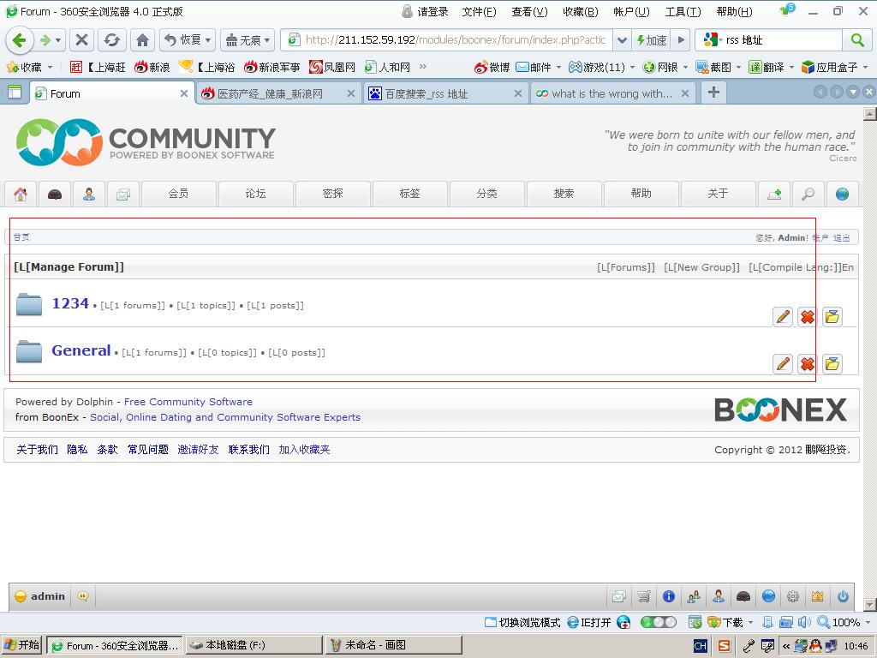
Task: Open the mail icon in site navigation
Action: [x=123, y=194]
